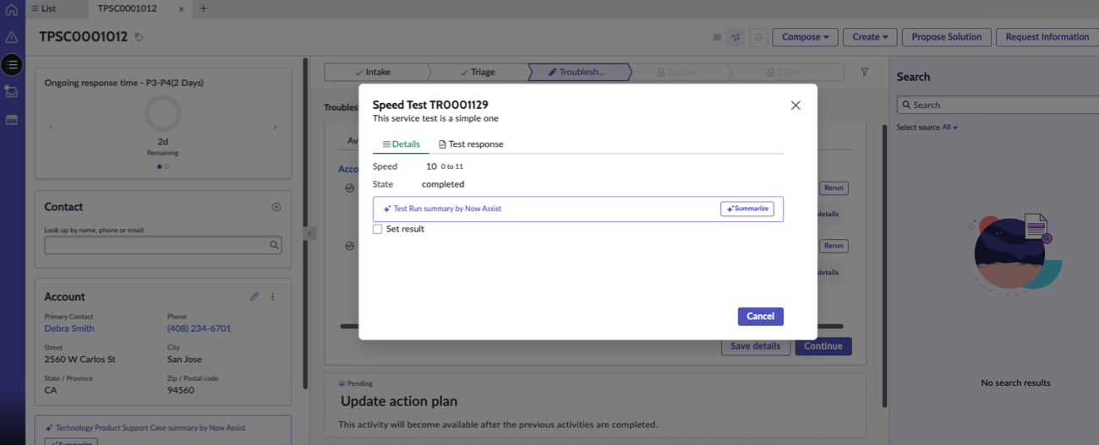Screen dimensions: 1099x445
Task: Click the Speed Test TR0001129 title
Action: point(430,106)
